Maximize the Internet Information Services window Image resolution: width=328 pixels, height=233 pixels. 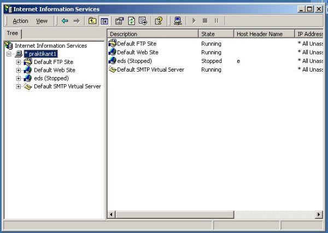point(309,9)
